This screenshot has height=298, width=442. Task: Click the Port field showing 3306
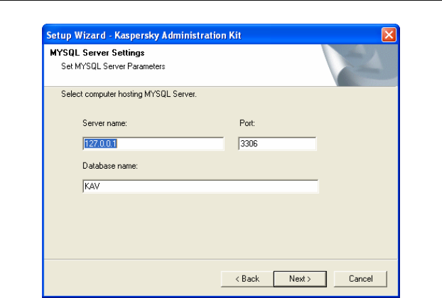tap(277, 144)
